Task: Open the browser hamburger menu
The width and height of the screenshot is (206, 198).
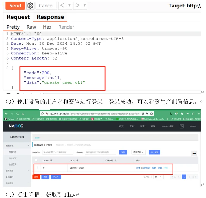Action: tap(199, 114)
